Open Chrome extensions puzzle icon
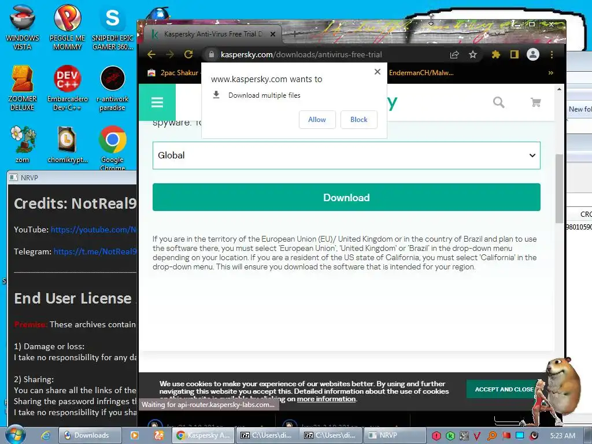 point(495,54)
